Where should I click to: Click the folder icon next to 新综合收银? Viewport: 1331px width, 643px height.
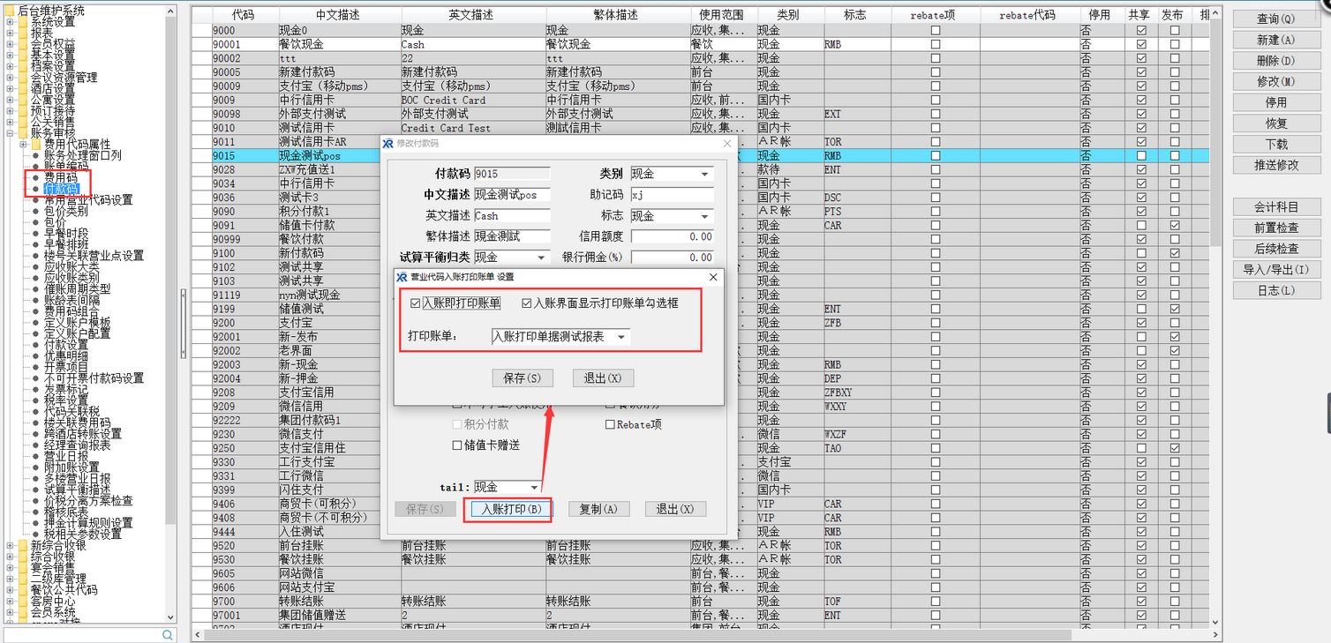coord(23,545)
